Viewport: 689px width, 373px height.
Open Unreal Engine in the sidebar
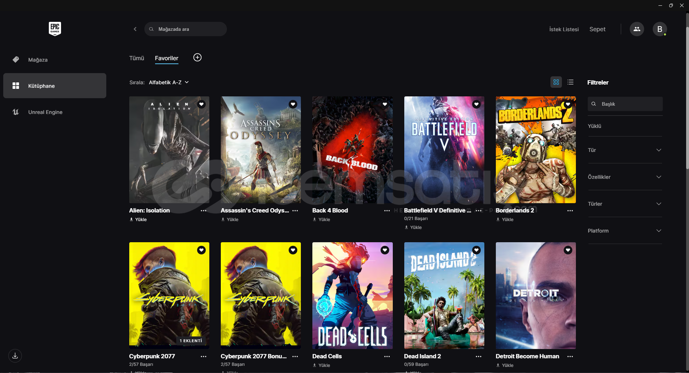coord(55,112)
